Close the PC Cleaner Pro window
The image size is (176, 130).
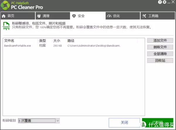[173, 2]
